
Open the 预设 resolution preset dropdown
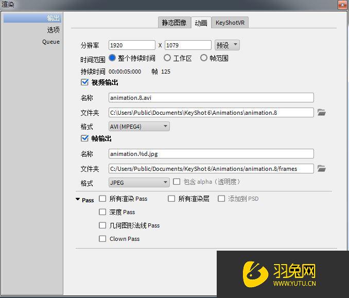[227, 45]
